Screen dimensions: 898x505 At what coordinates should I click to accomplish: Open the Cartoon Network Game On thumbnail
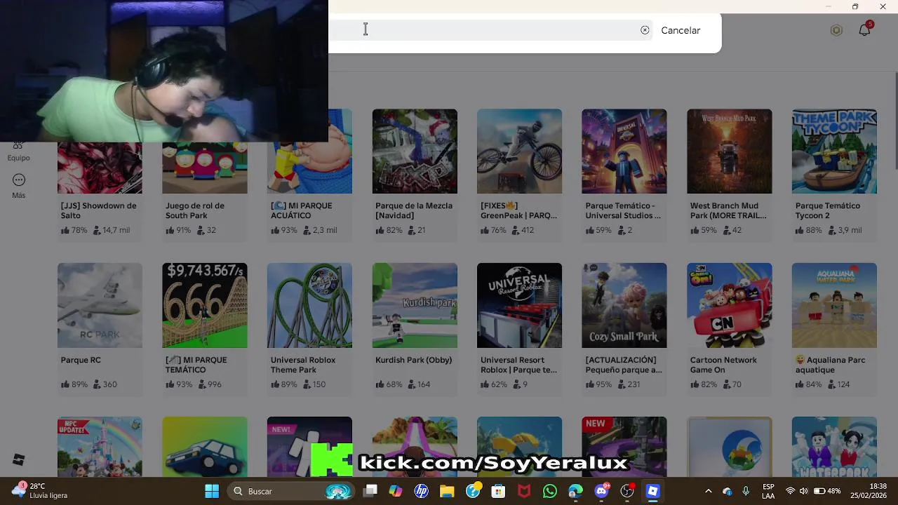[730, 305]
